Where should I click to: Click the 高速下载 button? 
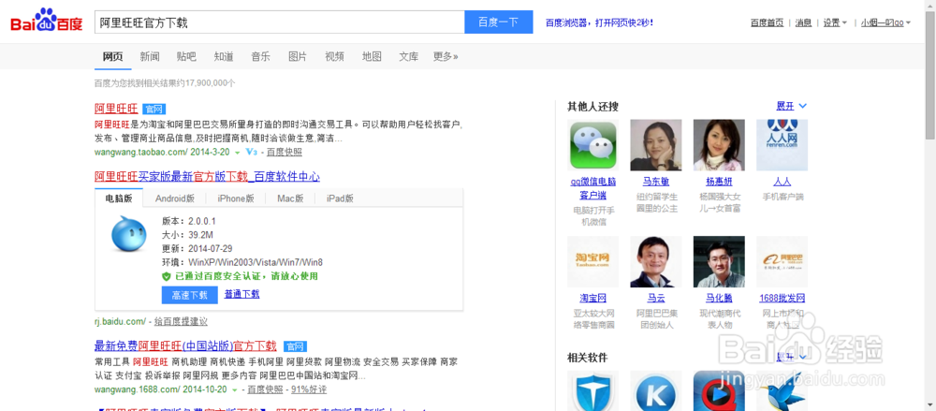[190, 295]
